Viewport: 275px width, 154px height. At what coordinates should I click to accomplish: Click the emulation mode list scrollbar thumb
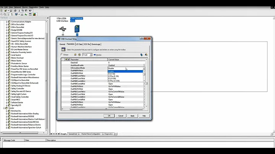pyautogui.click(x=144, y=74)
